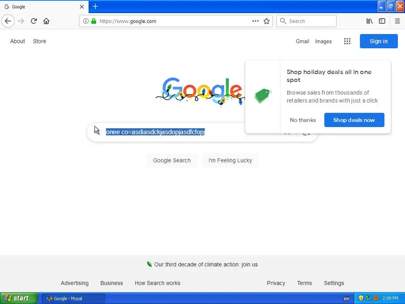Screen dimensions: 405x304
Task: Open the Terms footer link
Action: pyautogui.click(x=305, y=283)
